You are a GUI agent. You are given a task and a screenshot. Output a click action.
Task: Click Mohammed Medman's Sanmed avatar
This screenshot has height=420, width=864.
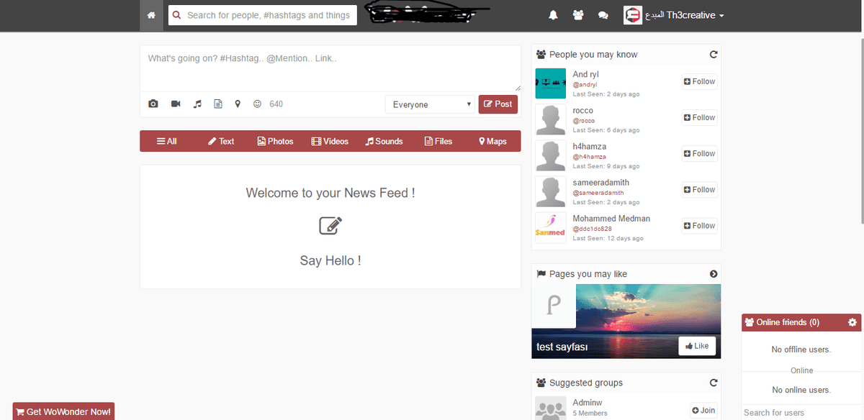[x=551, y=227]
